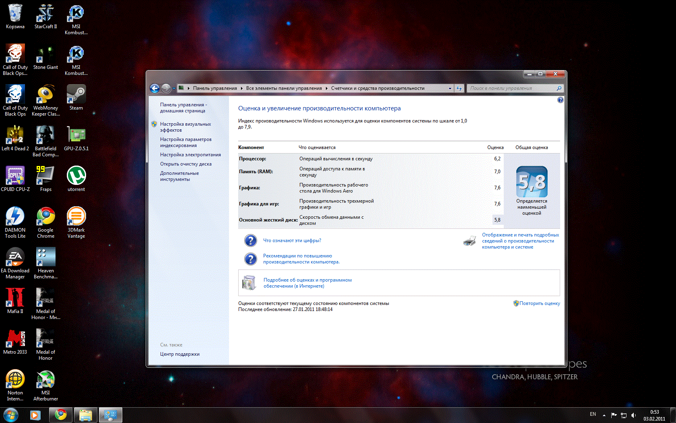Click the volume speaker tray icon

[634, 415]
